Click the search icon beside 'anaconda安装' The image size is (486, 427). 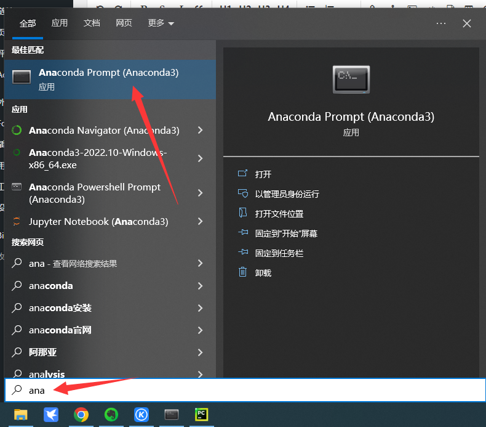pos(17,308)
